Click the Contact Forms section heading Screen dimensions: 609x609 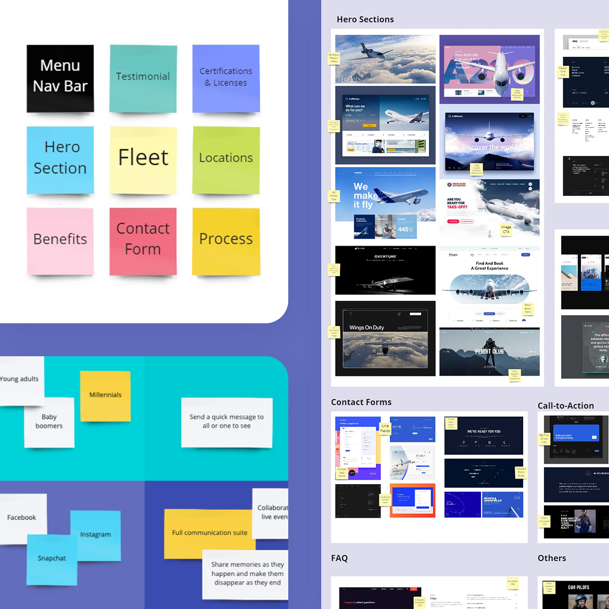[x=361, y=402]
